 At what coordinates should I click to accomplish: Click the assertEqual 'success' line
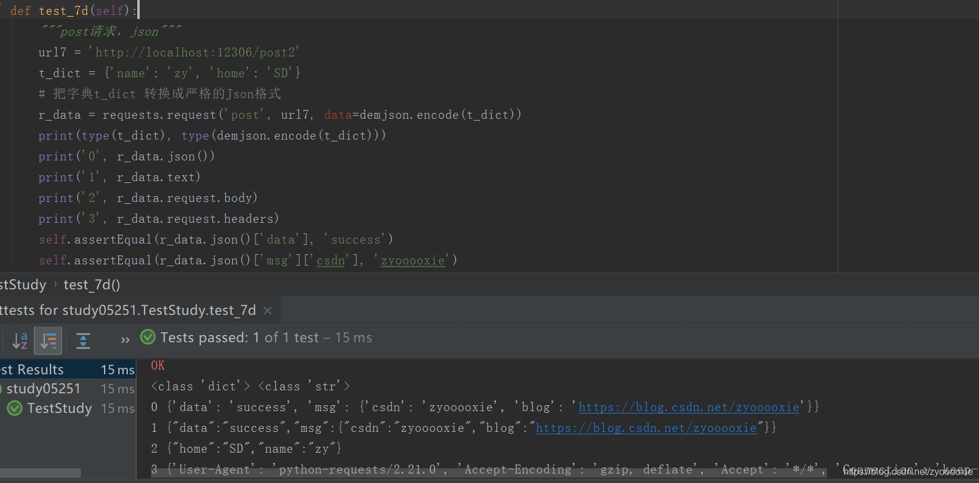point(216,239)
